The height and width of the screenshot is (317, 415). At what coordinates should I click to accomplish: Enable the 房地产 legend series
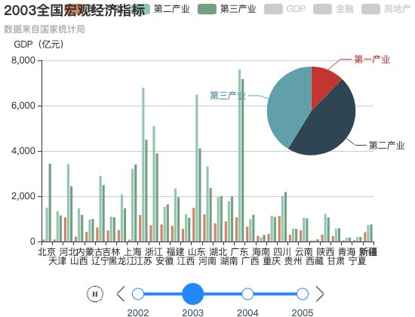[x=386, y=9]
